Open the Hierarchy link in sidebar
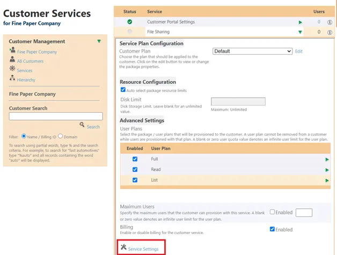The width and height of the screenshot is (337, 255). [x=26, y=80]
